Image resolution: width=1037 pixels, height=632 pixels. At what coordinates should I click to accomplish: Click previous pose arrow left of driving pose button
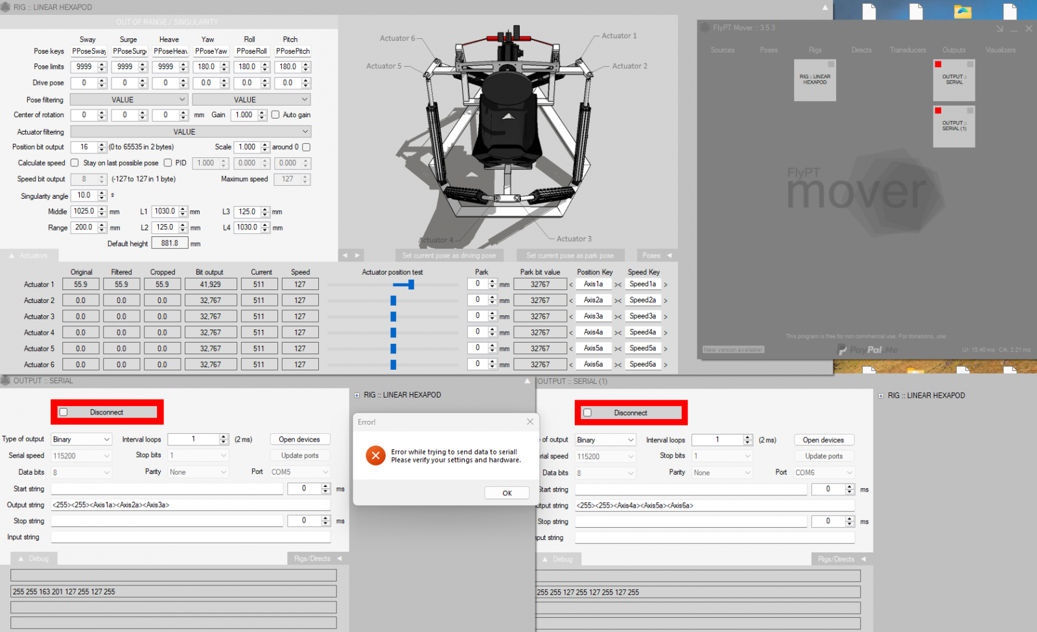click(345, 256)
